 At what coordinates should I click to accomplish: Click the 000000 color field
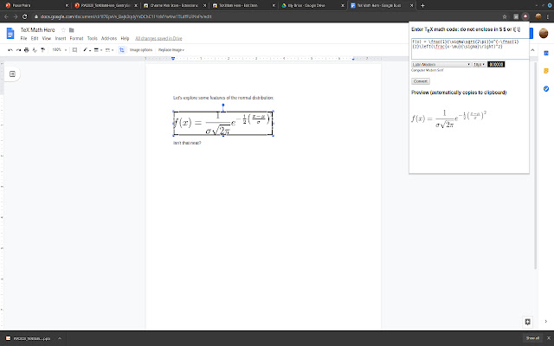(496, 64)
